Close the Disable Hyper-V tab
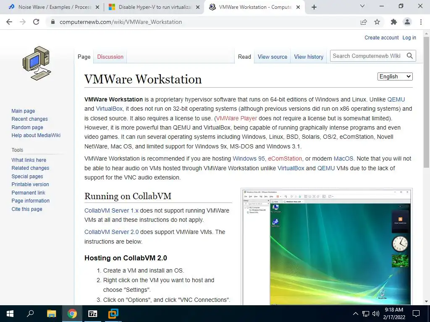Screen dimensions: 430x322 [x=198, y=7]
